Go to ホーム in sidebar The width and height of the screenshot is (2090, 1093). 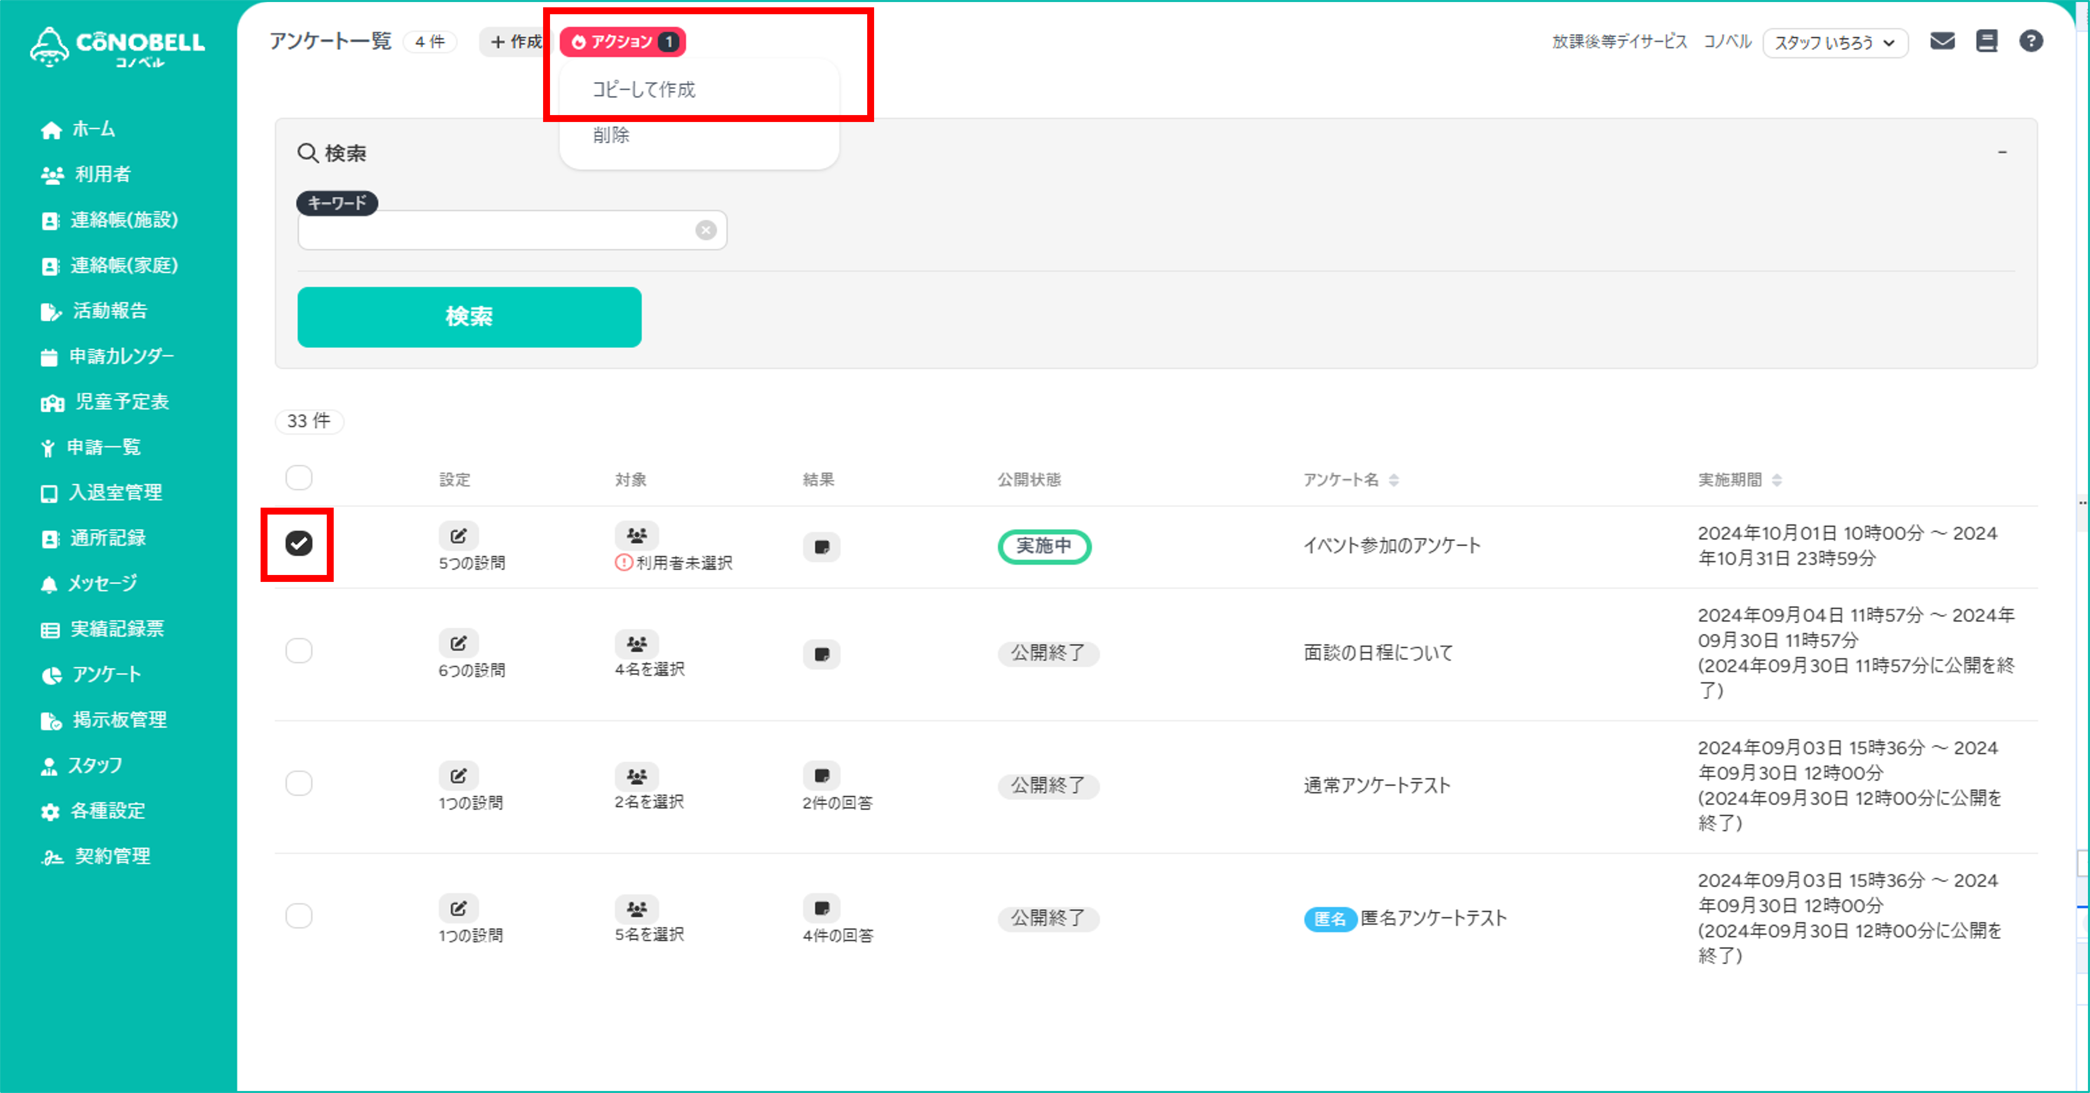pyautogui.click(x=78, y=129)
